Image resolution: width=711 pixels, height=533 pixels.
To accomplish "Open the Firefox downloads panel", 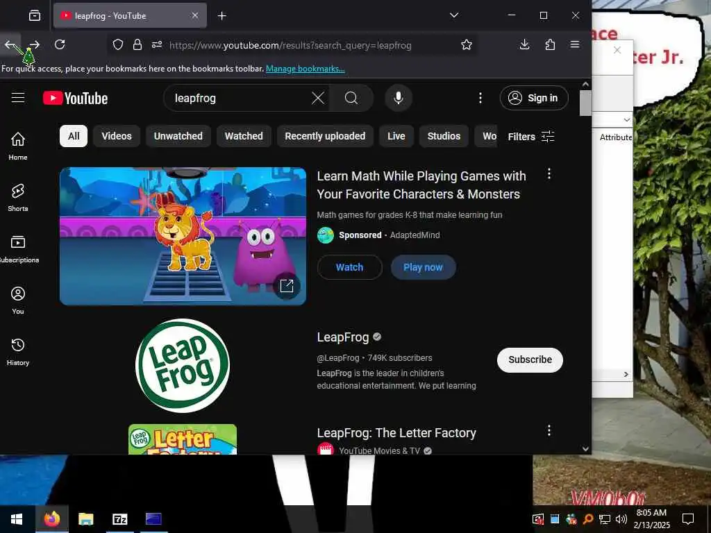I will 525,44.
